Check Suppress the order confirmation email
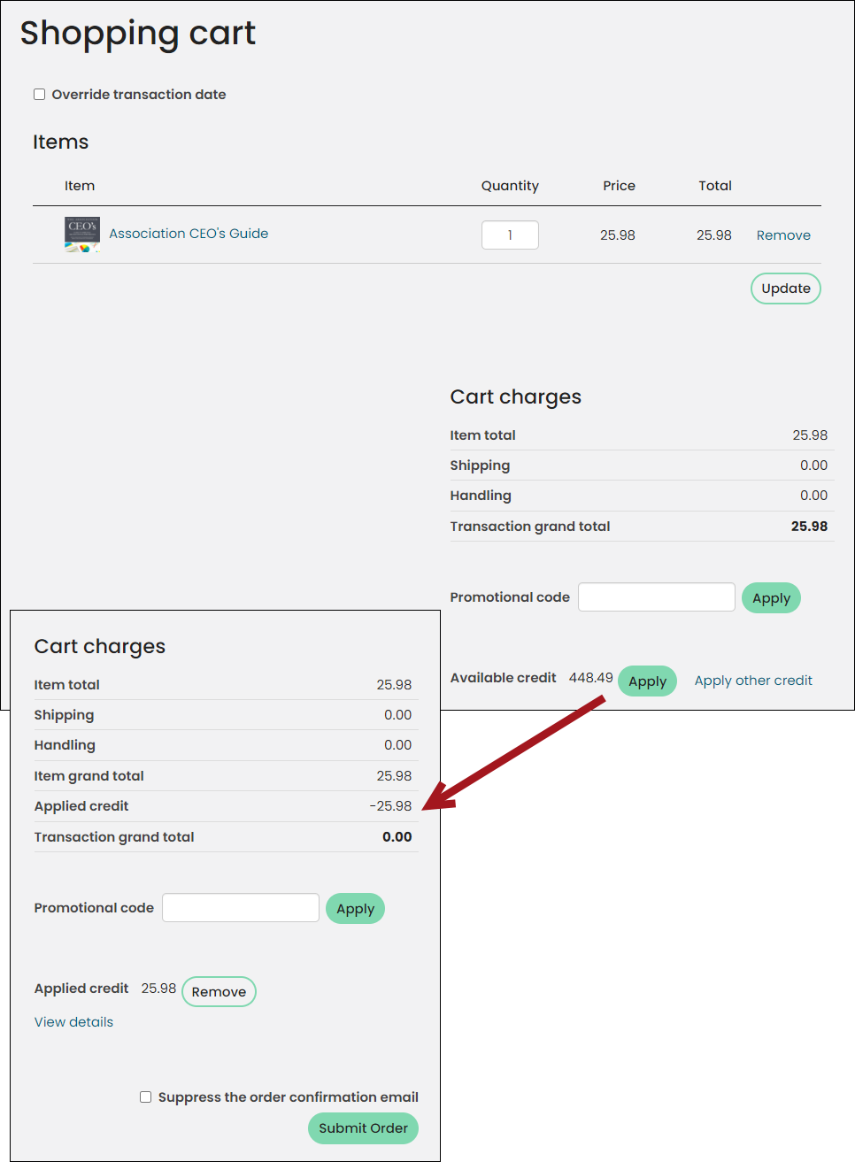Image resolution: width=855 pixels, height=1162 pixels. click(146, 1097)
